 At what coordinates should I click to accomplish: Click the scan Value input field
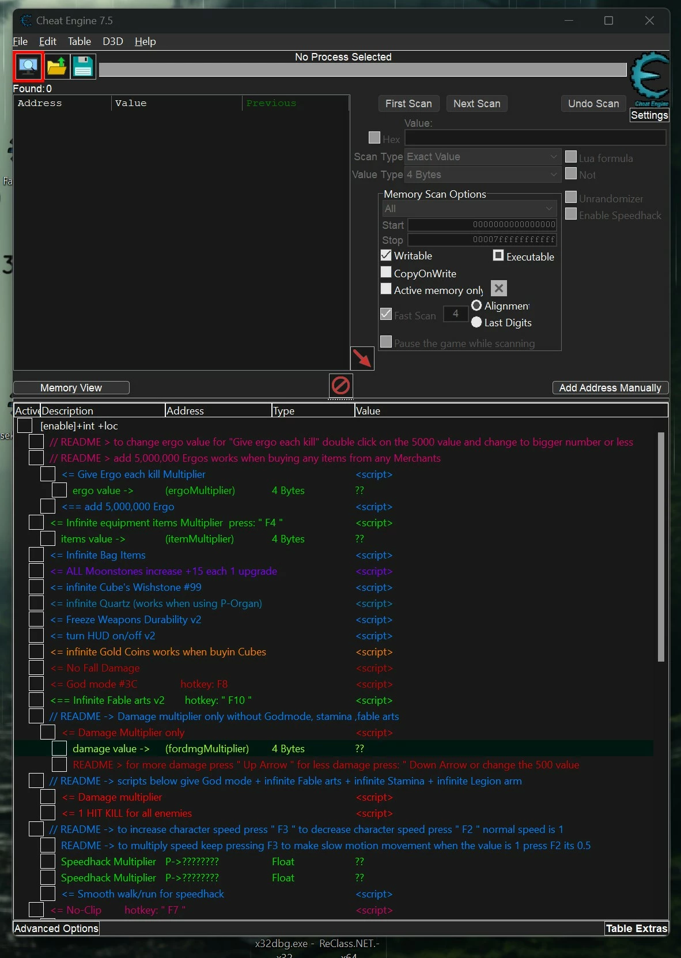click(535, 138)
